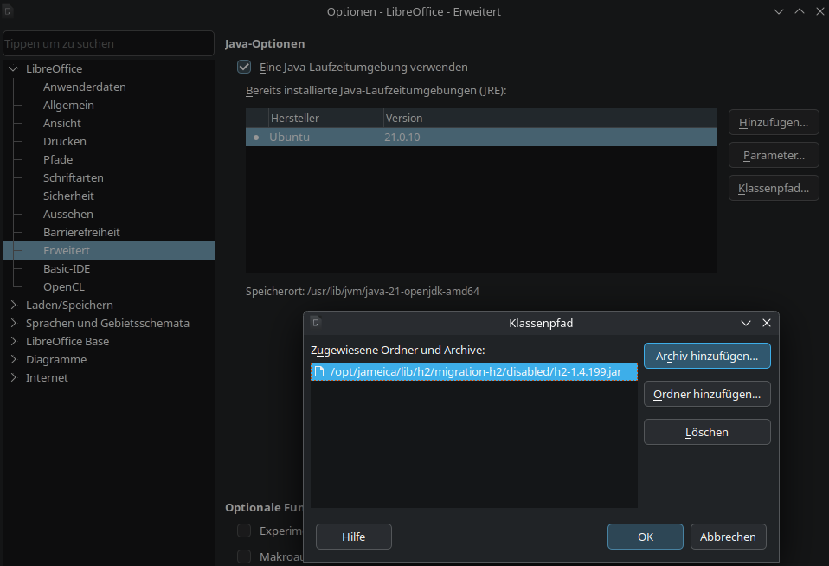The height and width of the screenshot is (566, 829).
Task: Open Anwenderdaten settings page
Action: pos(85,87)
